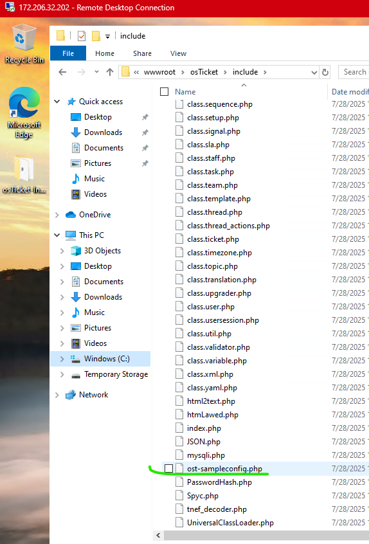The image size is (369, 544).
Task: Click the Search box
Action: 354,72
